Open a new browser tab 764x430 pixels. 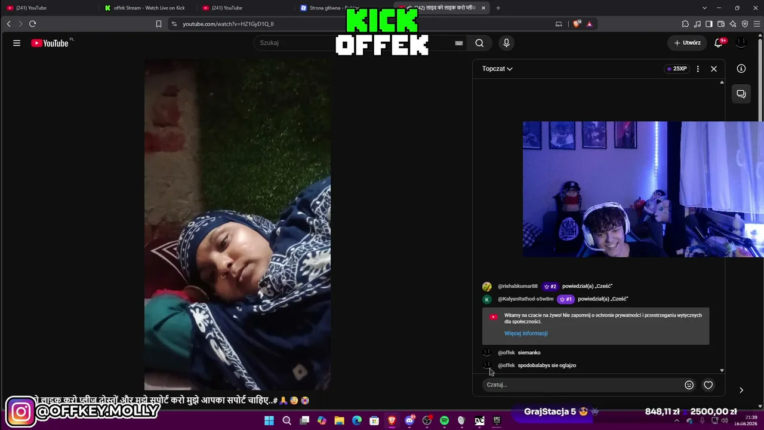[498, 8]
